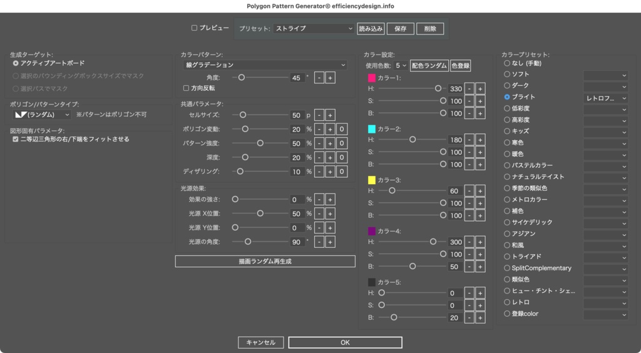Click the purple カラー4 swatch
This screenshot has width=641, height=353.
[372, 231]
